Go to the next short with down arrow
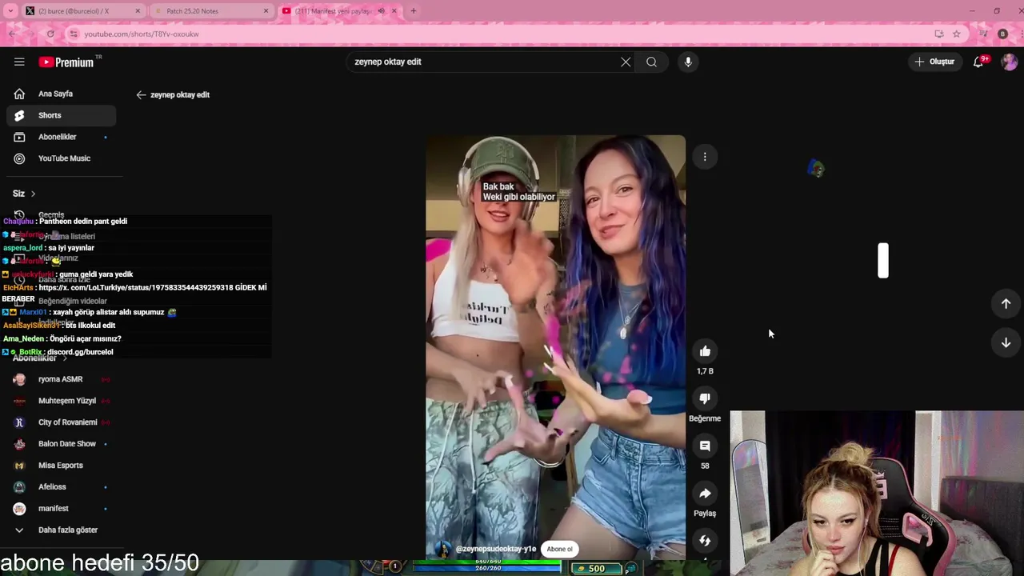This screenshot has height=576, width=1024. 1006,342
